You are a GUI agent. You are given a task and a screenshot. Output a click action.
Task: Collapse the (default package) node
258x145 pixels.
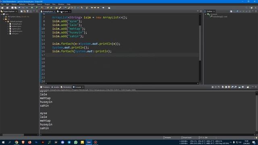6,21
